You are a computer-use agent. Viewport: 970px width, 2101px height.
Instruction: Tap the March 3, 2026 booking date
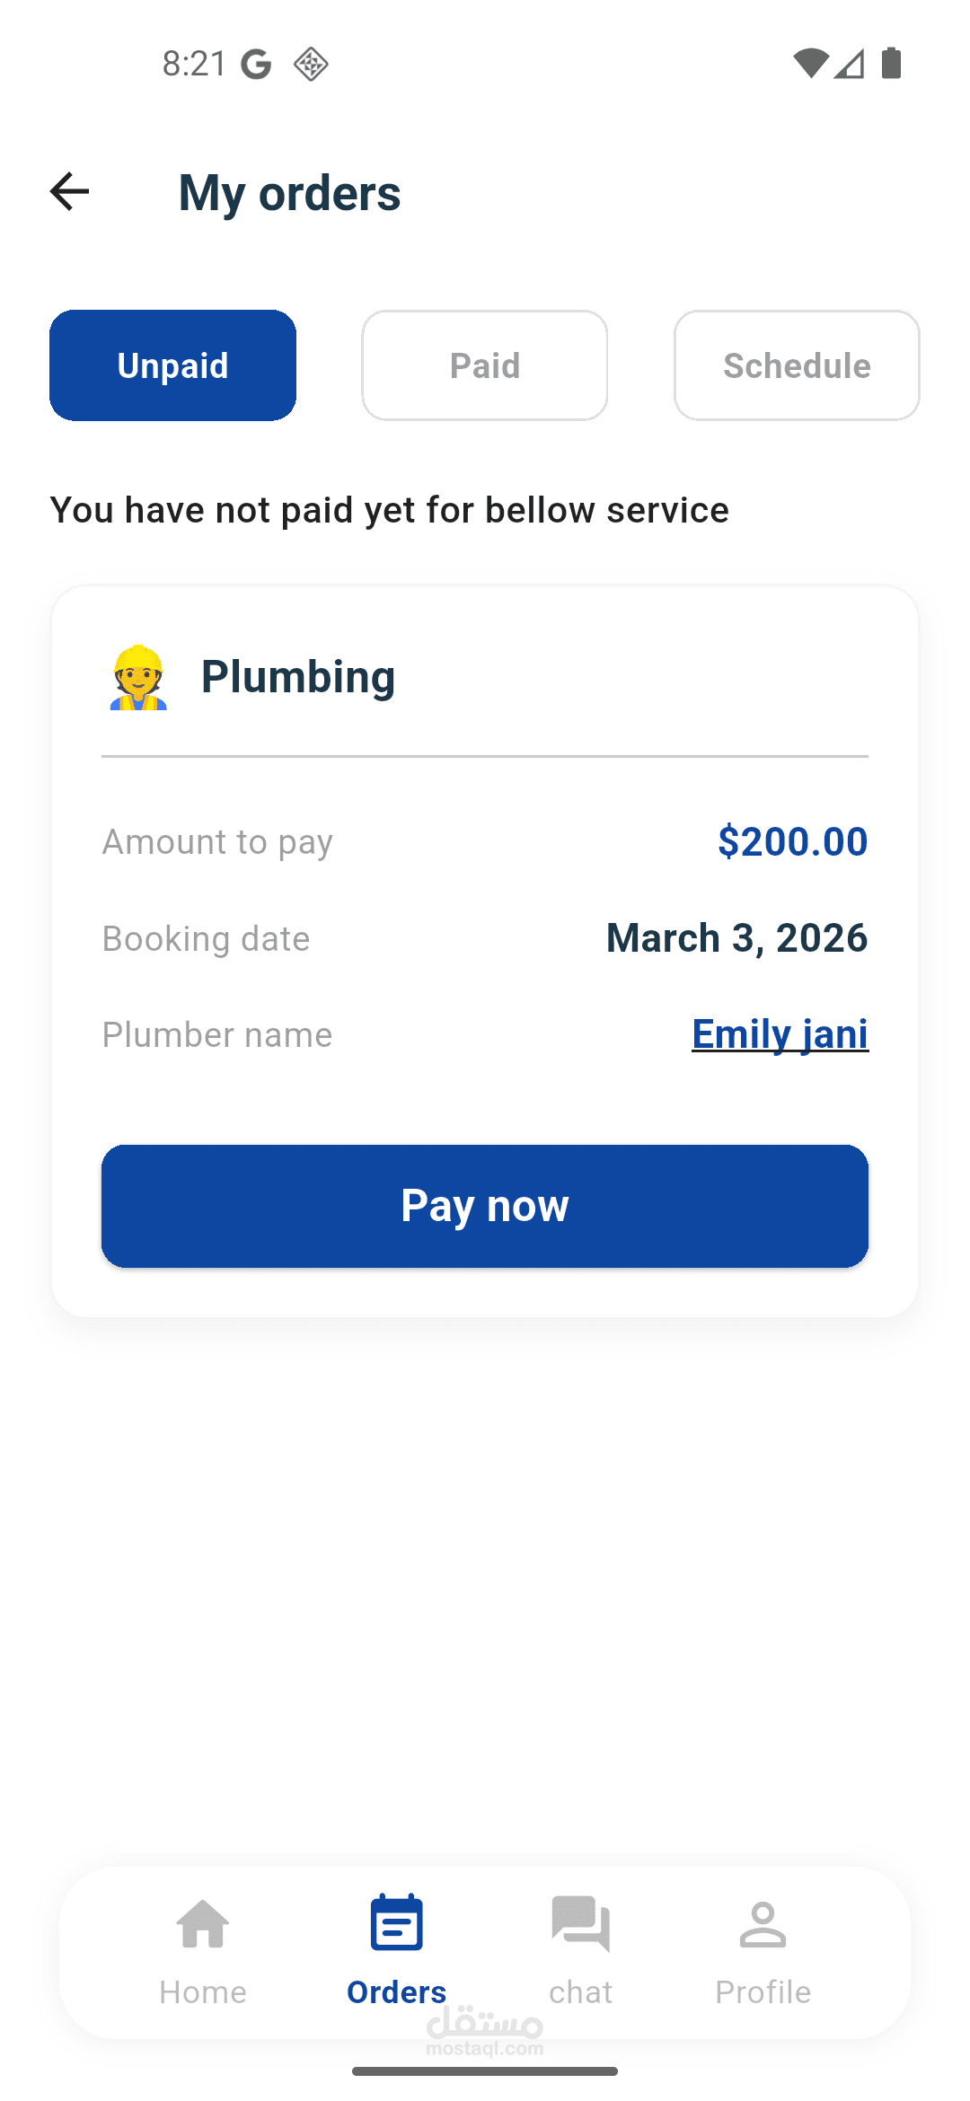point(736,938)
